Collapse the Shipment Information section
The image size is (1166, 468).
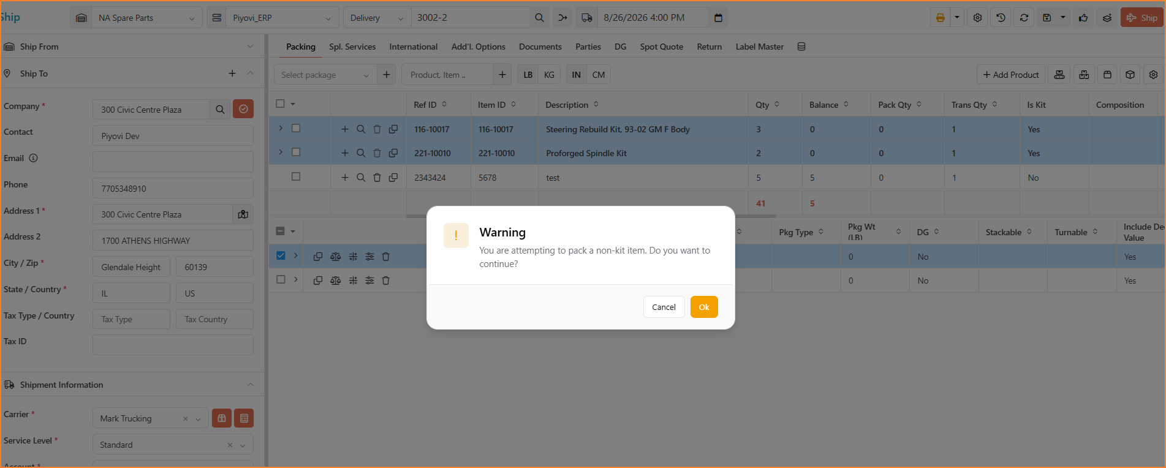click(x=250, y=385)
